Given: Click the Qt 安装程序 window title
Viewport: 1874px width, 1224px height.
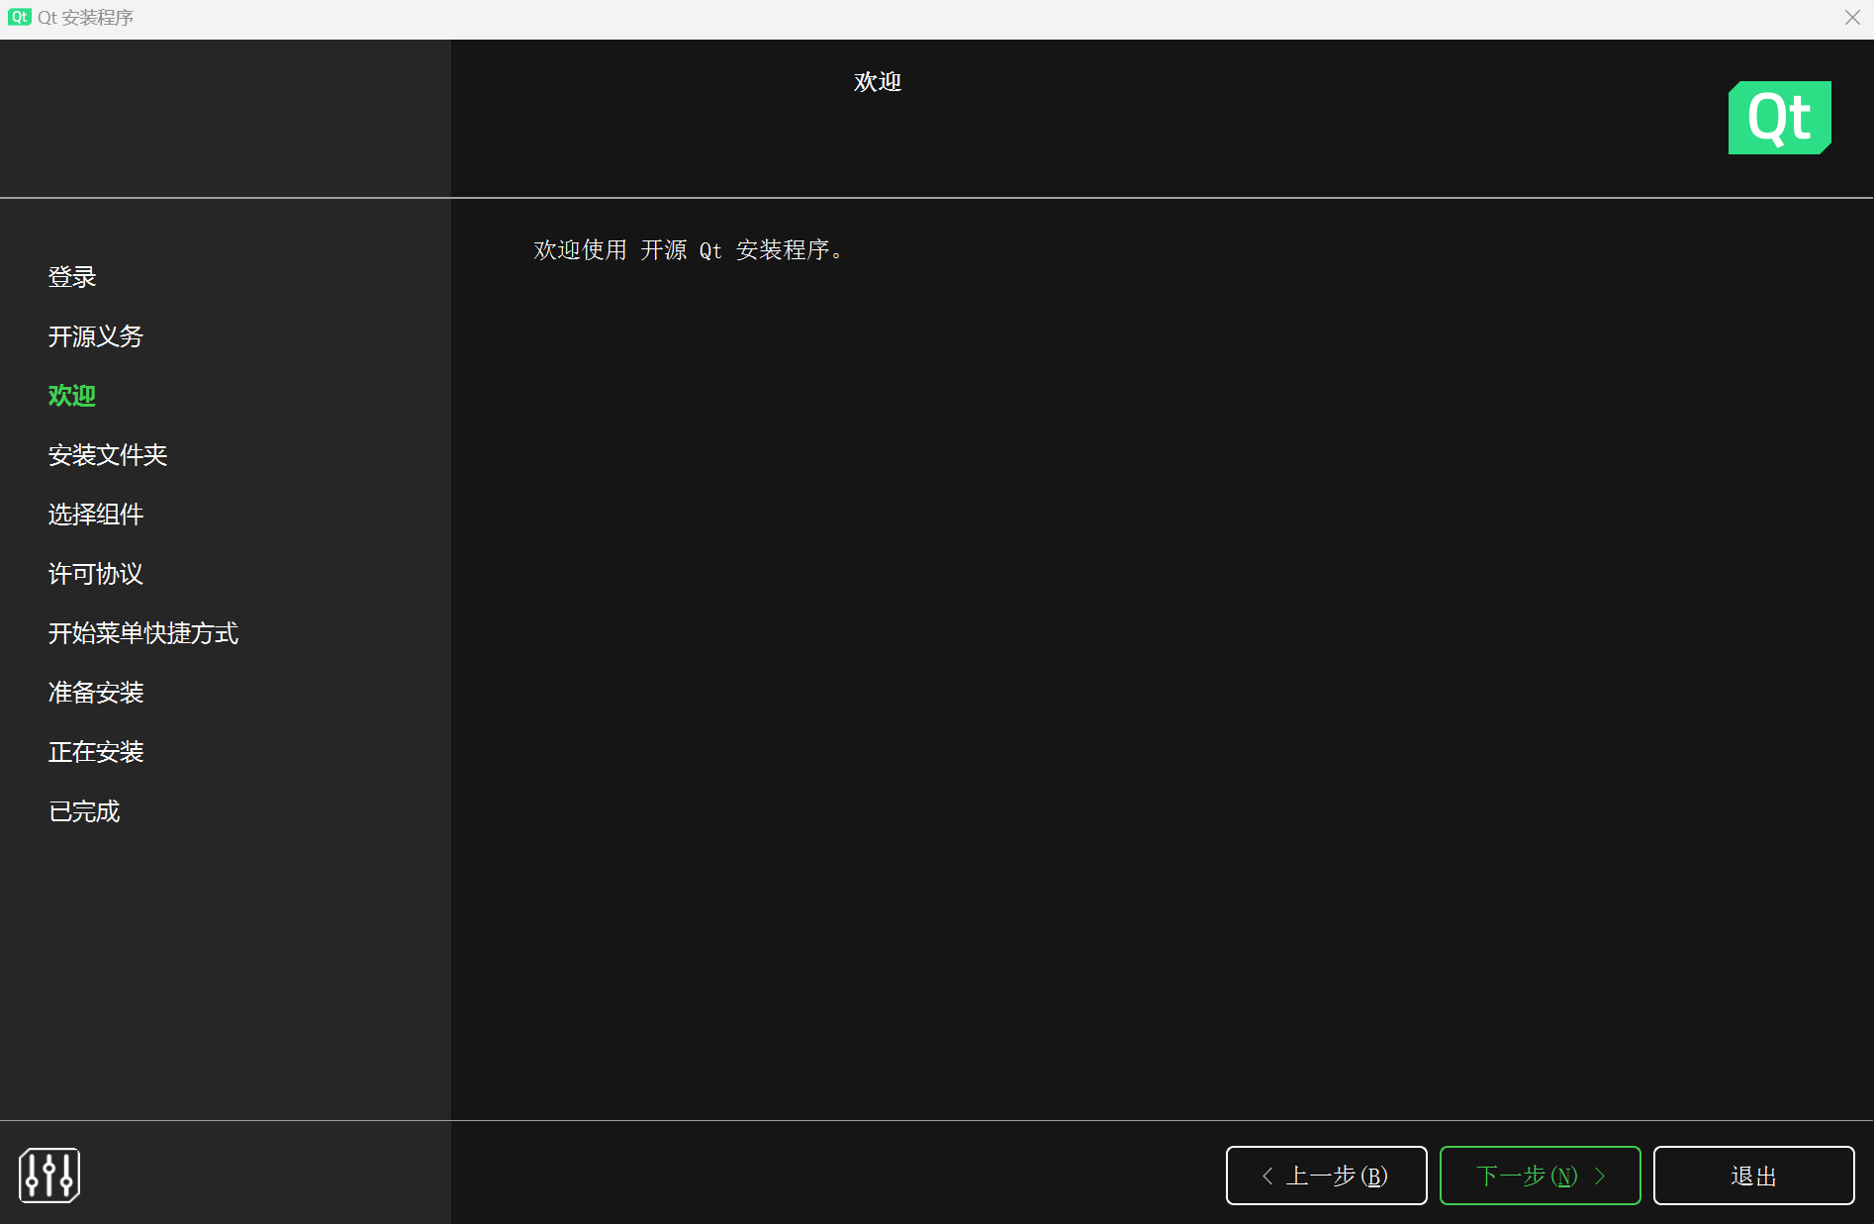Looking at the screenshot, I should [85, 18].
